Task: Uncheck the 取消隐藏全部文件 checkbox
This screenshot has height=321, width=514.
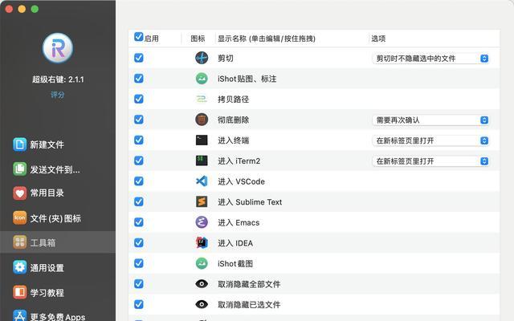Action: pos(139,283)
